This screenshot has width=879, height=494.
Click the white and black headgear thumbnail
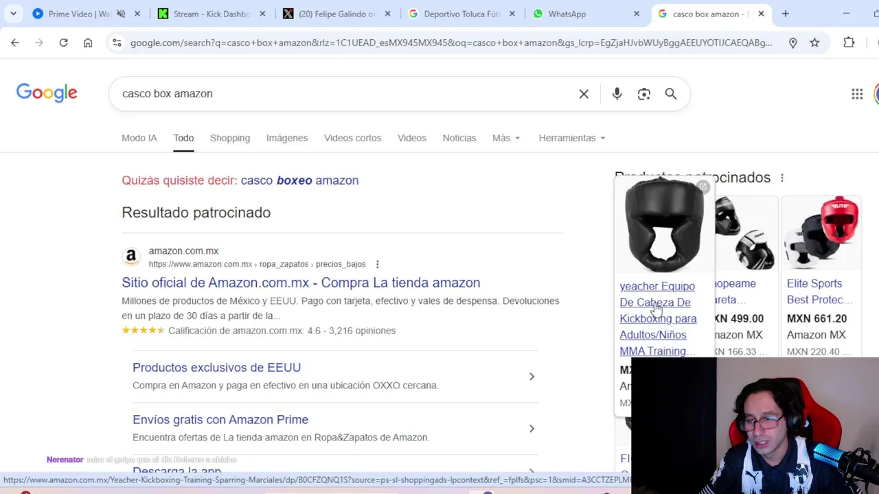pyautogui.click(x=745, y=233)
